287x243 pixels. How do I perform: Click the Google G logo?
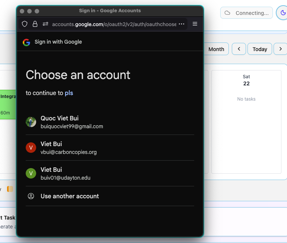(x=26, y=42)
